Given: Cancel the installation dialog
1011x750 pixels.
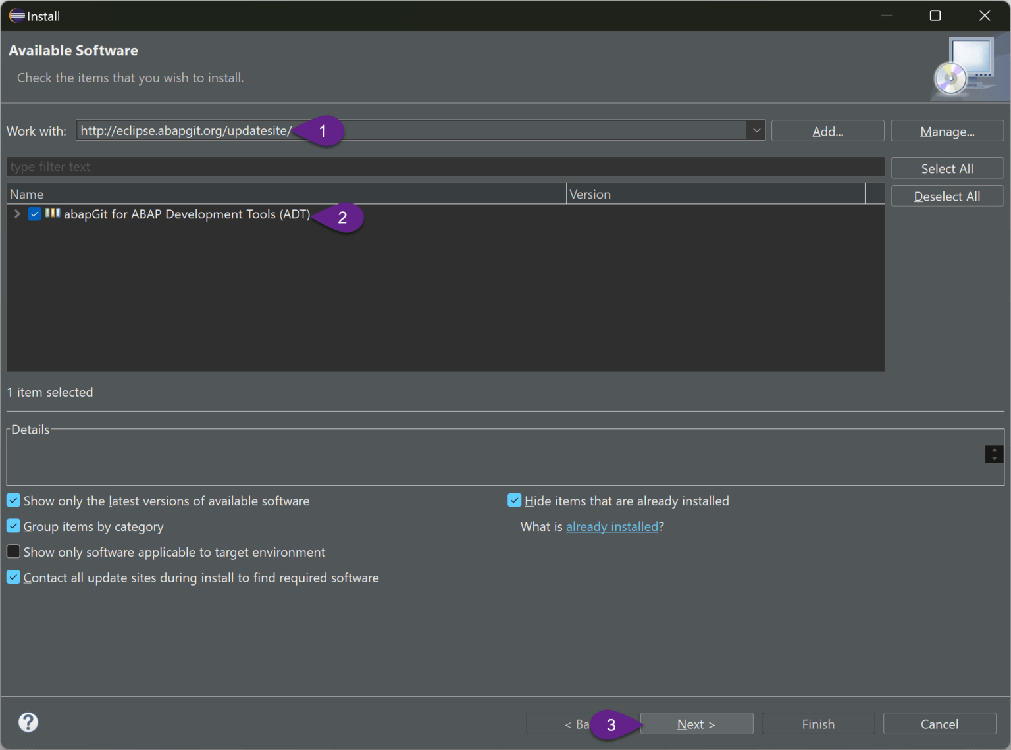Looking at the screenshot, I should 939,724.
